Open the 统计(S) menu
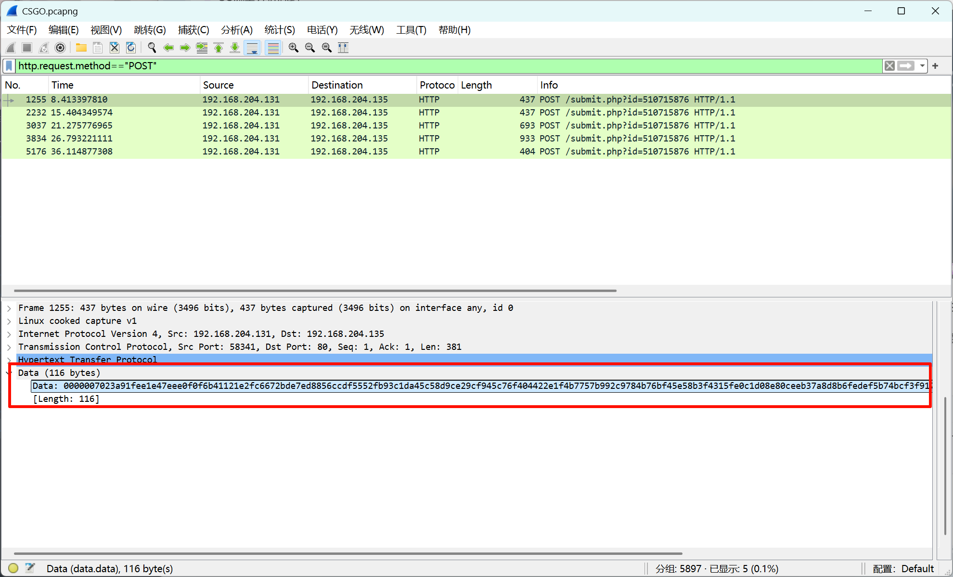 point(279,30)
